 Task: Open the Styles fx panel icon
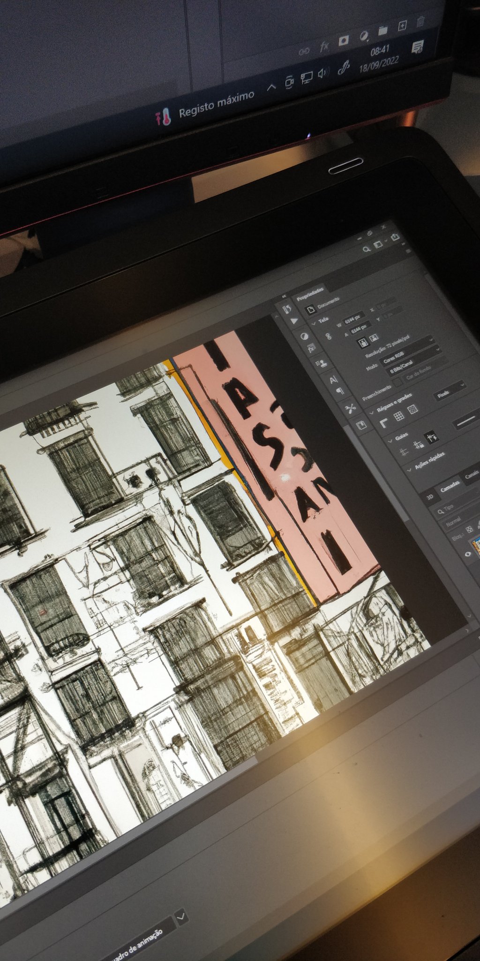point(311,349)
